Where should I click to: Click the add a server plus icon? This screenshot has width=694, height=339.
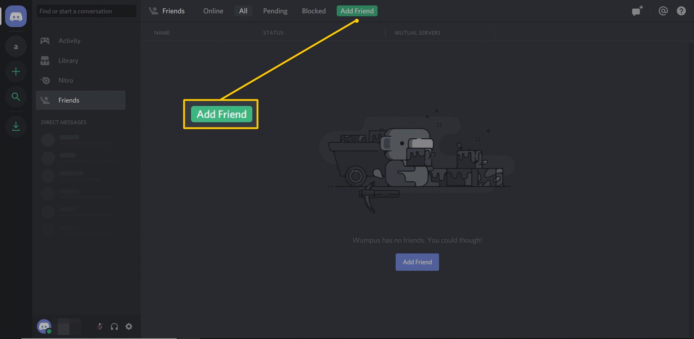point(16,71)
